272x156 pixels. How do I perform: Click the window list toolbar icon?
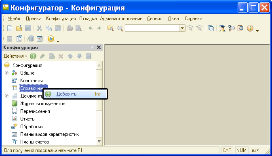point(211,28)
